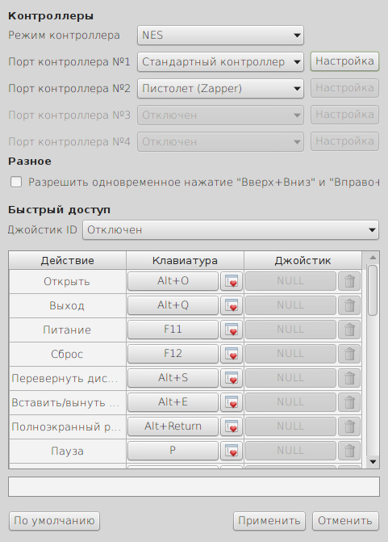
Task: Click the Alt+S keyboard shortcut button
Action: click(x=173, y=378)
